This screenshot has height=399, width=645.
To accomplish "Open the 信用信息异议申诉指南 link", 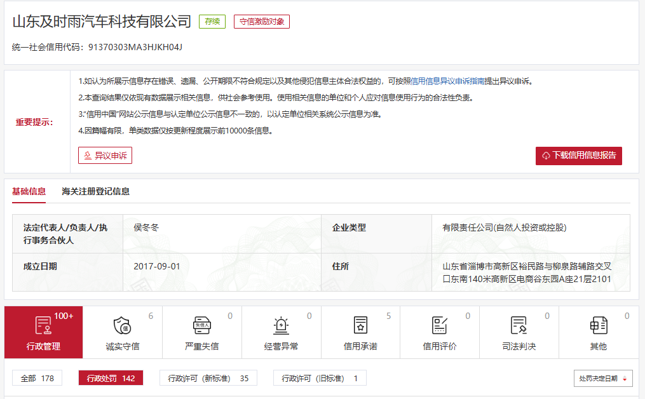I will point(447,81).
